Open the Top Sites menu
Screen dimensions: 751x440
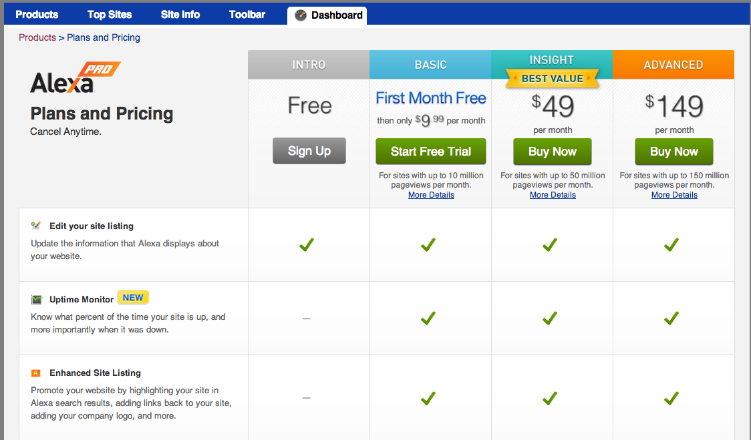[x=110, y=15]
